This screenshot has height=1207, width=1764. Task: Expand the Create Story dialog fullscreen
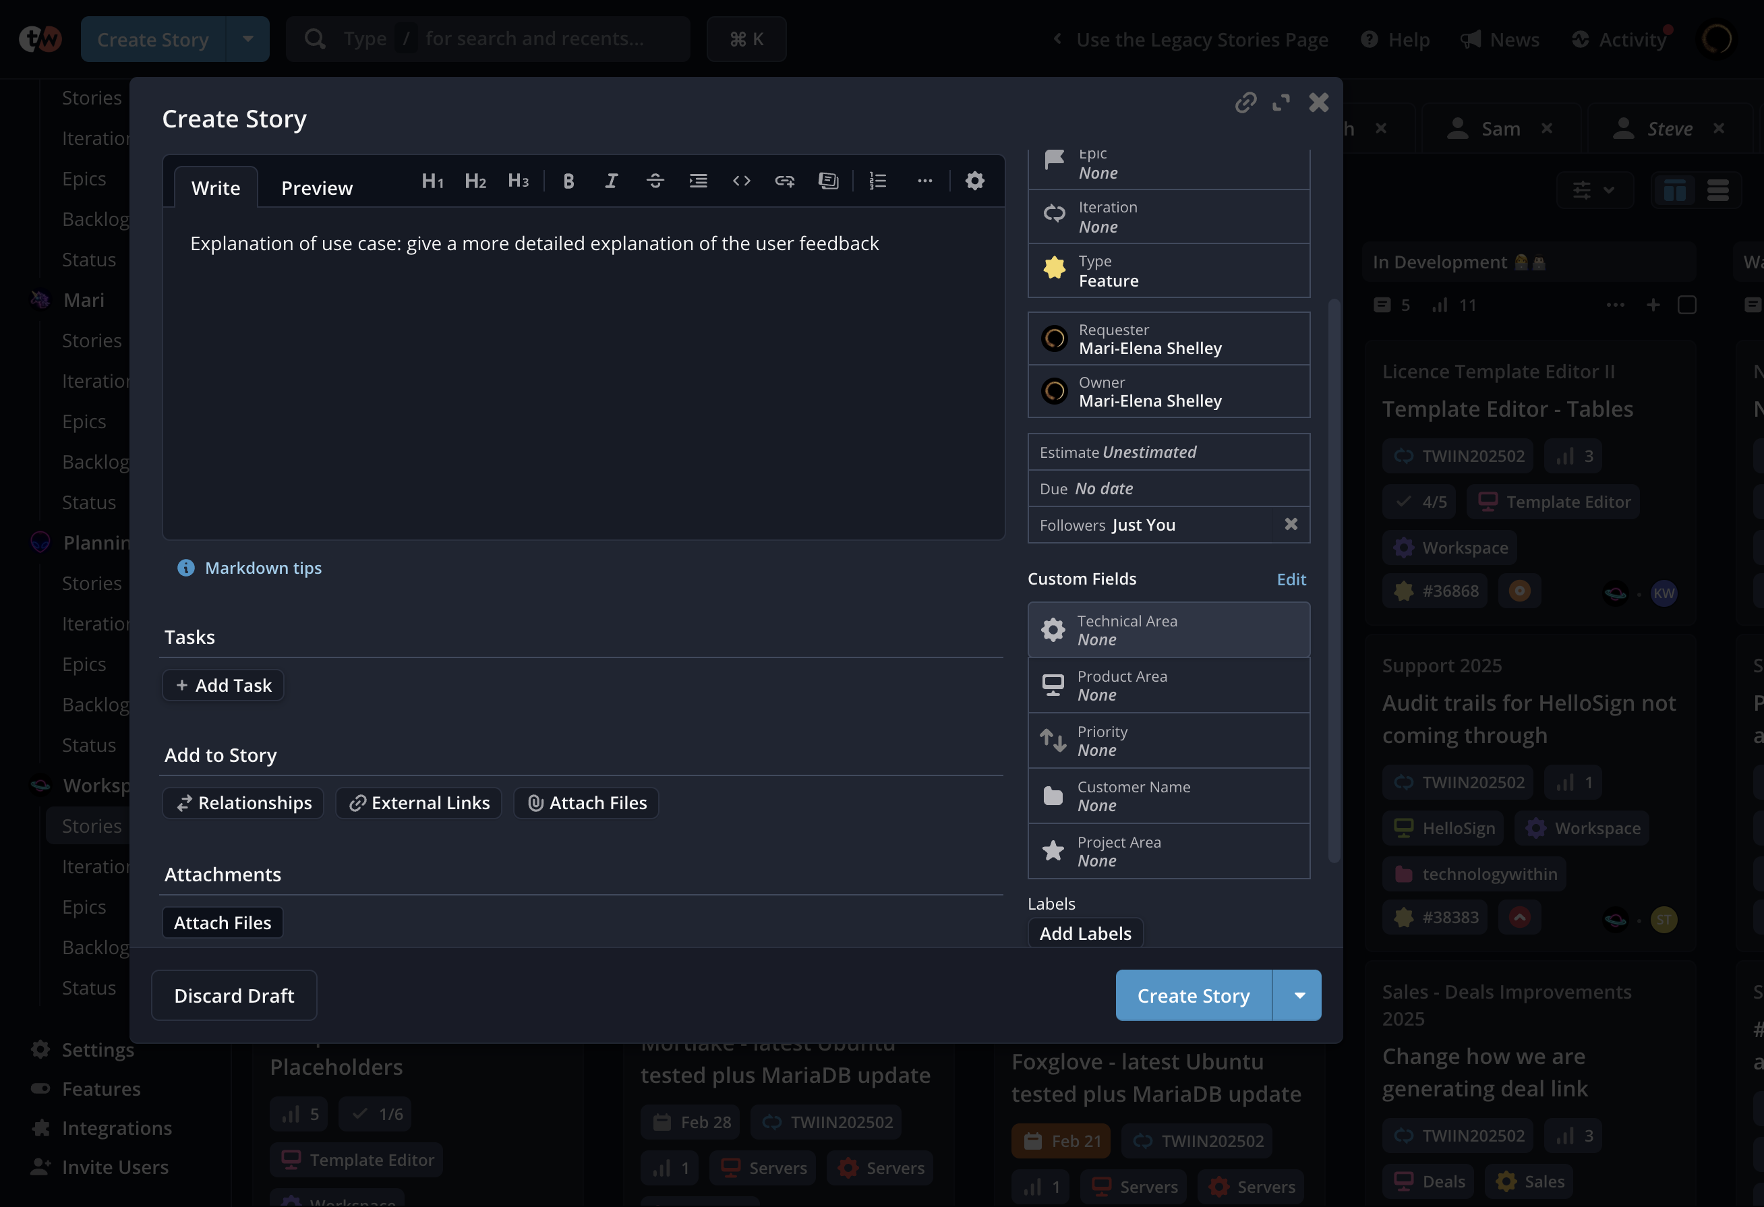1281,102
